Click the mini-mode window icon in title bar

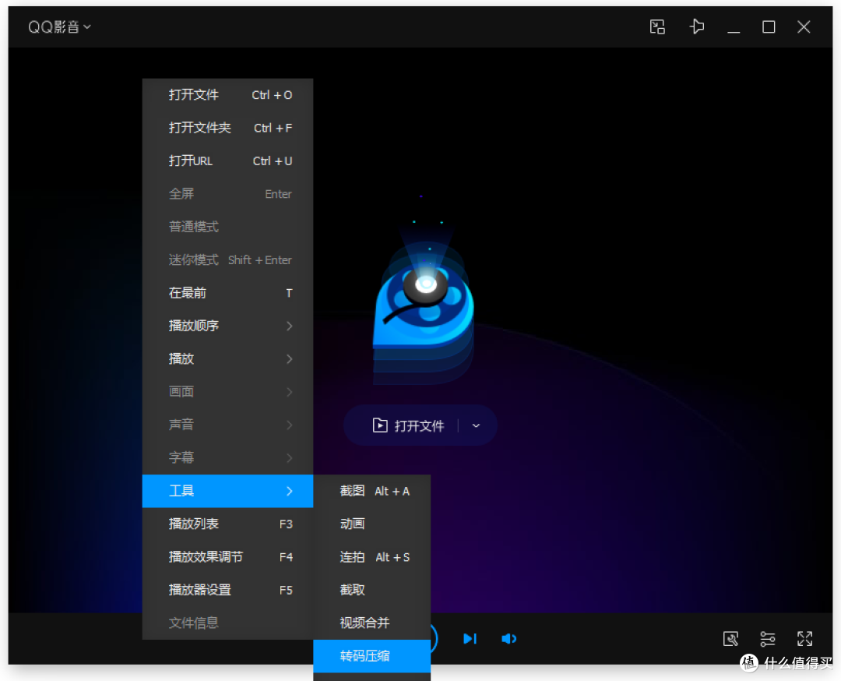657,26
